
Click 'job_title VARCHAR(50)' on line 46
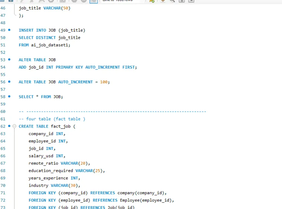45,8
